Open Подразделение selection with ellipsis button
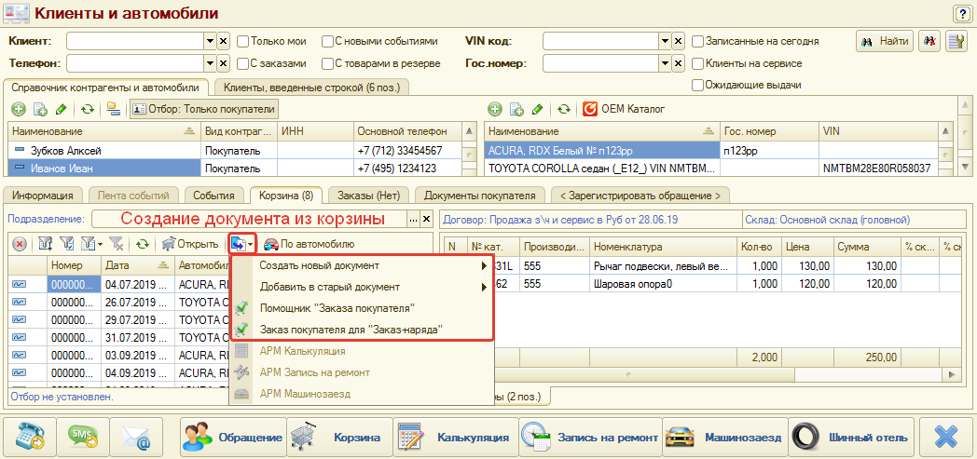The height and width of the screenshot is (459, 977). (x=413, y=220)
